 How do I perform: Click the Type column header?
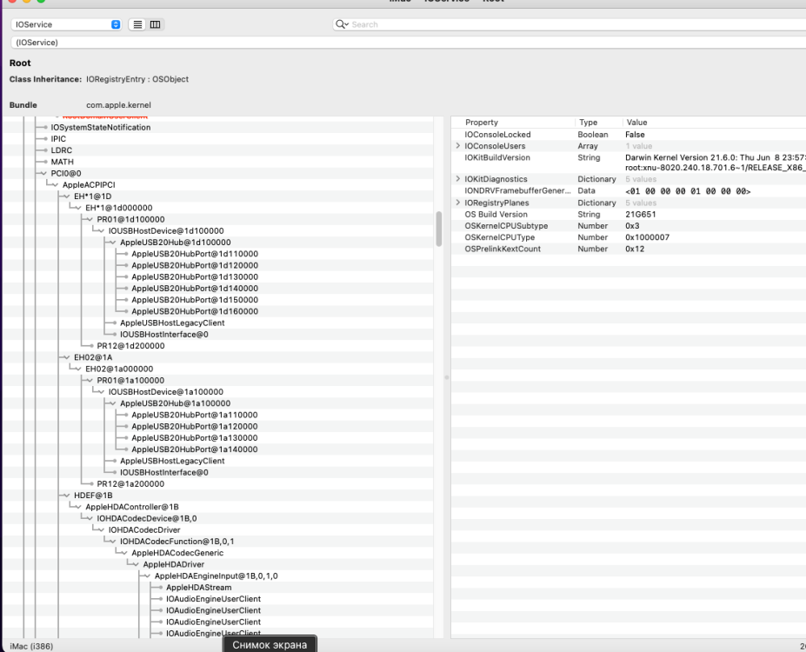(x=588, y=123)
